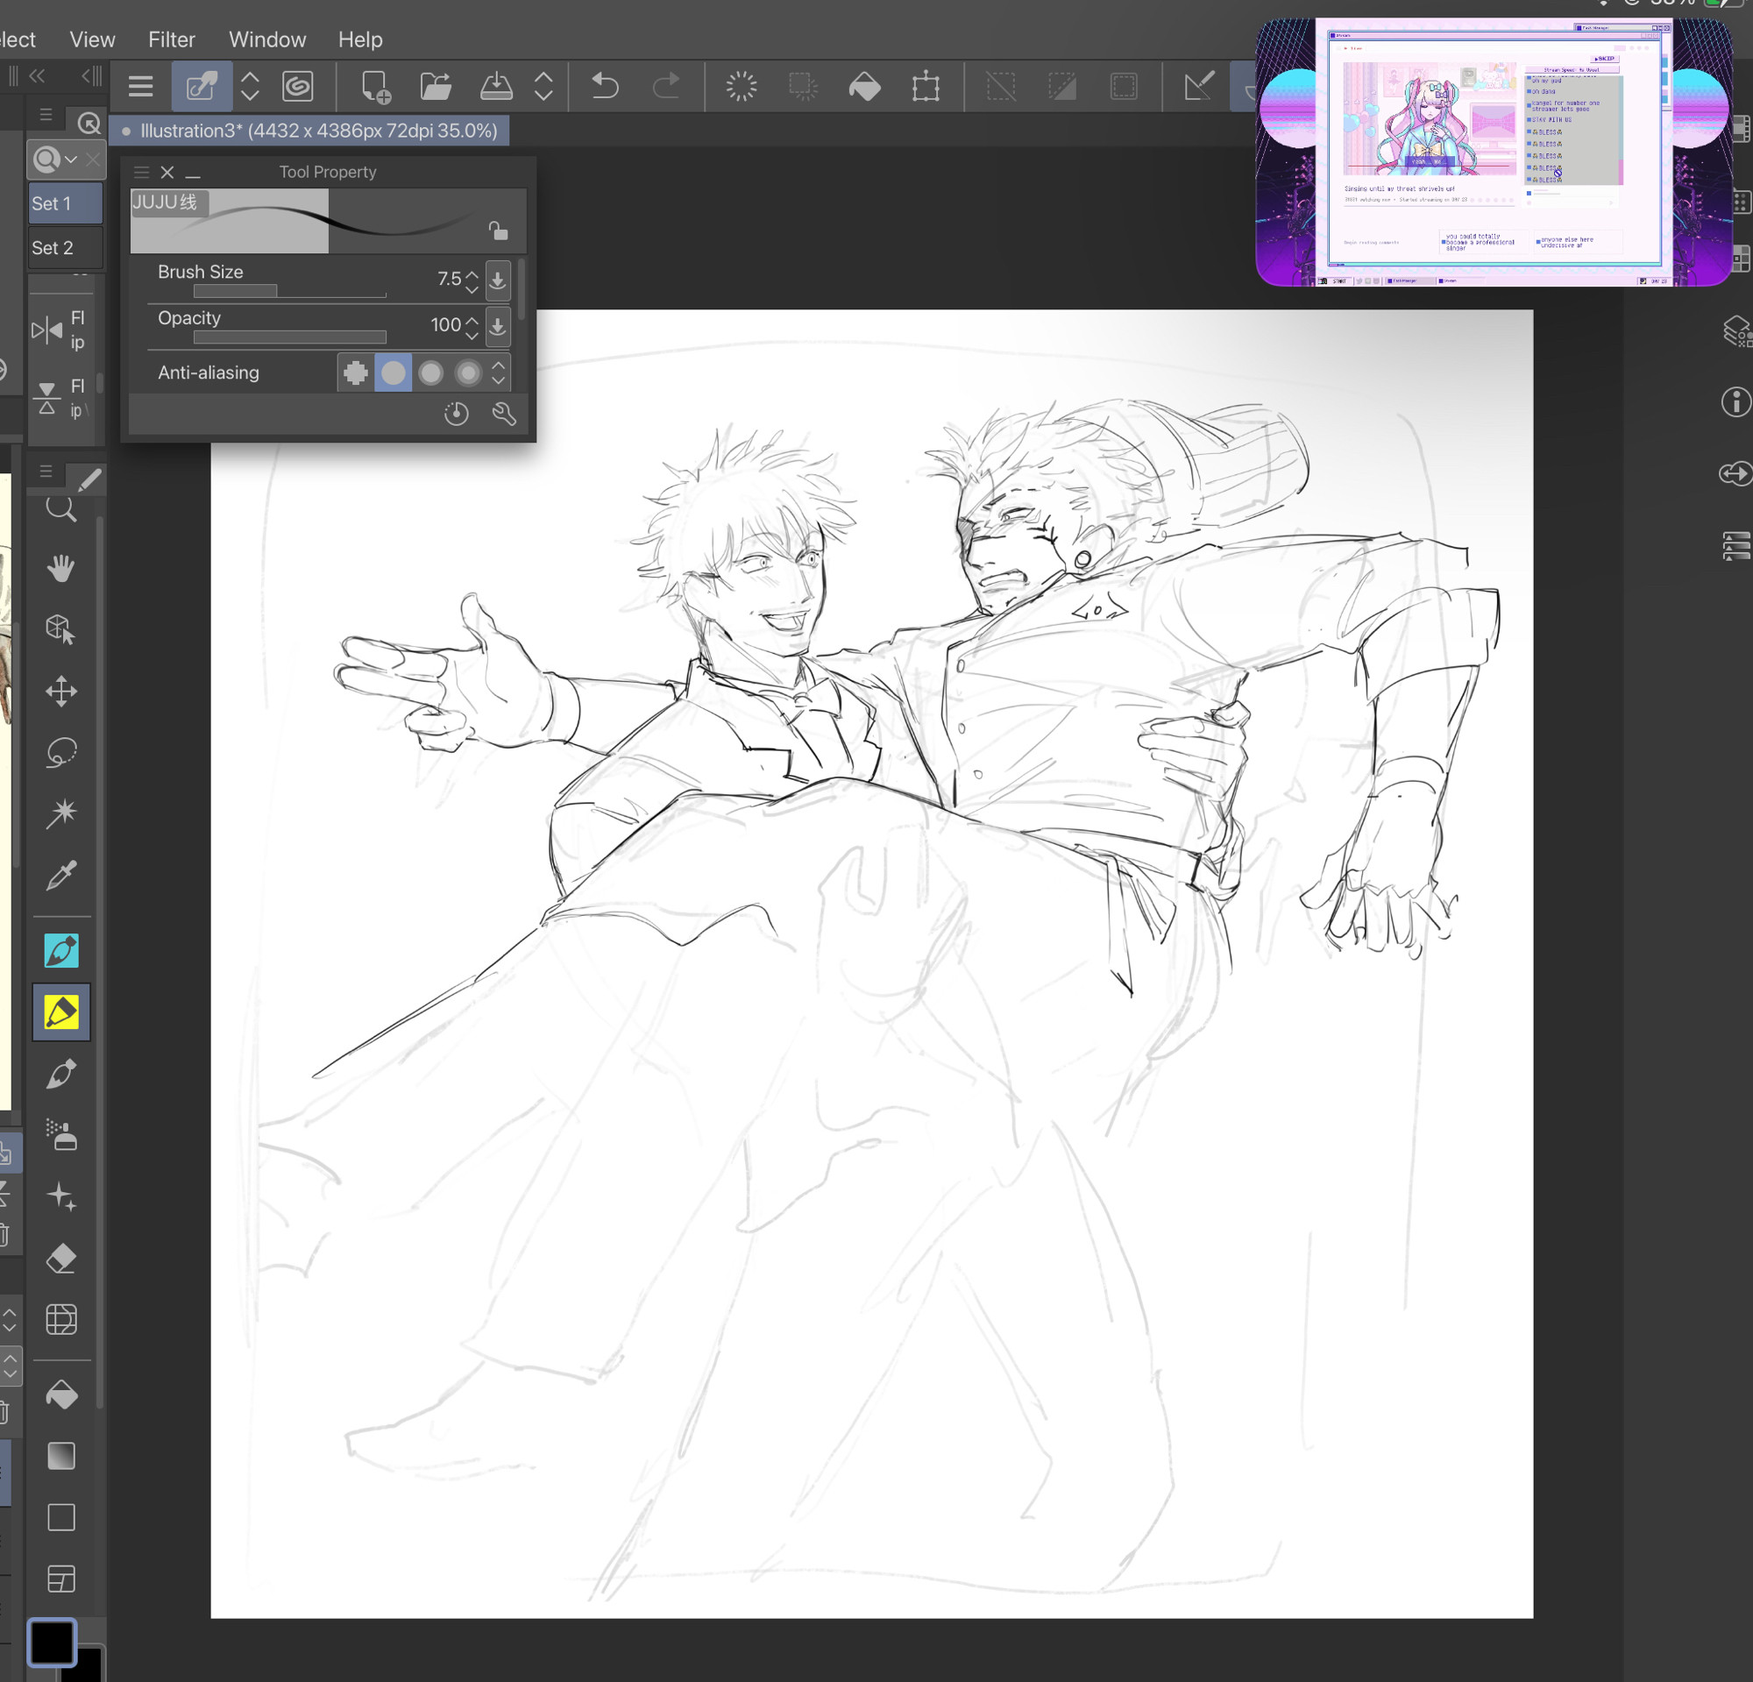Save the file with the download-tray icon
Screen dimensions: 1753x1682
(x=496, y=87)
